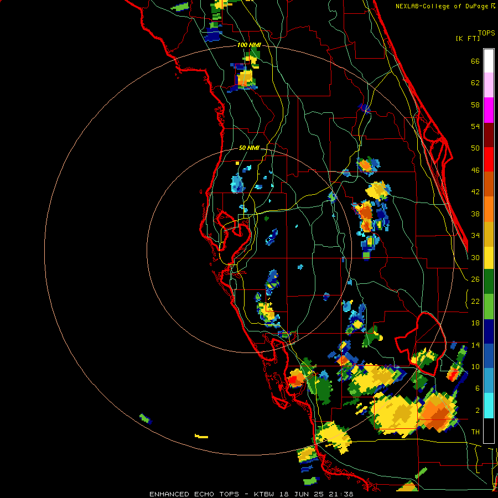This screenshot has width=498, height=498.
Task: Select the 38 scale label
Action: [x=475, y=214]
